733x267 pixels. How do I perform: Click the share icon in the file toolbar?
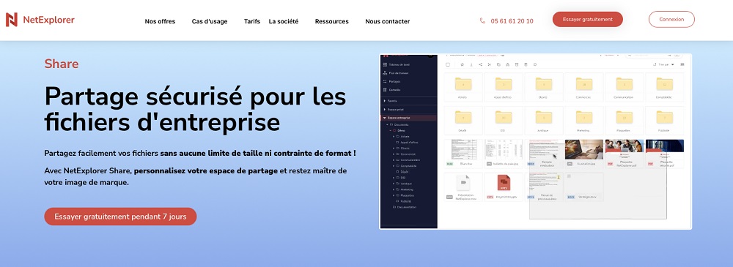(480, 64)
